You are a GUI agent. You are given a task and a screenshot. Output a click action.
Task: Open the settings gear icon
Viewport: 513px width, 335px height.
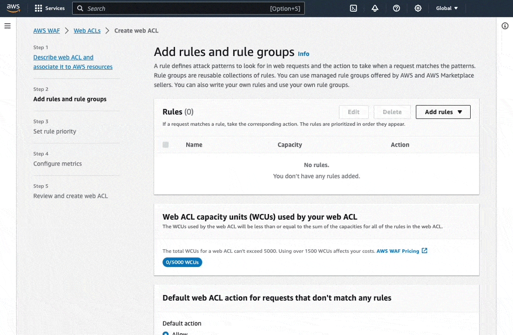pyautogui.click(x=418, y=8)
